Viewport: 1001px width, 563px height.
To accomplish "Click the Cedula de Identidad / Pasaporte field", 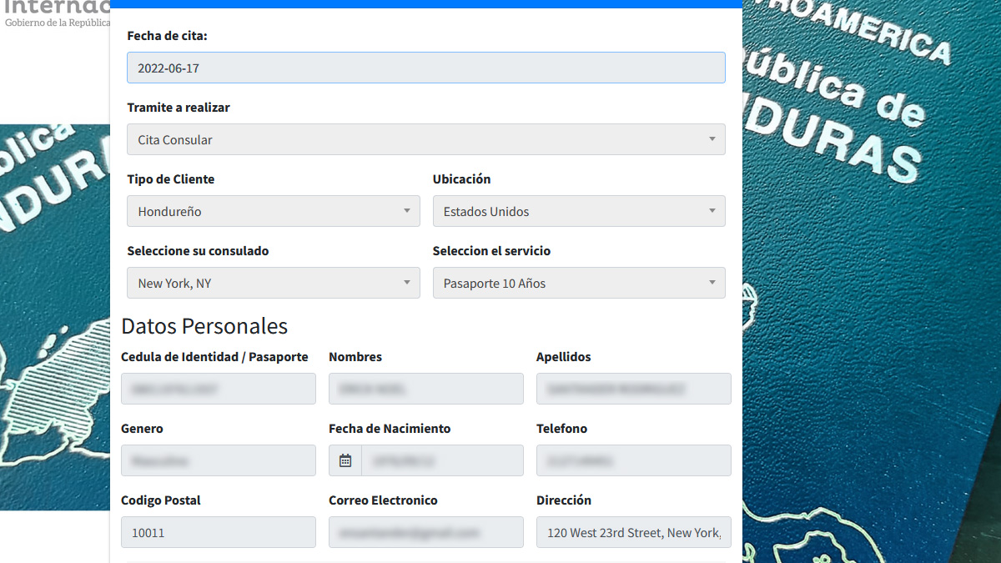I will coord(218,389).
